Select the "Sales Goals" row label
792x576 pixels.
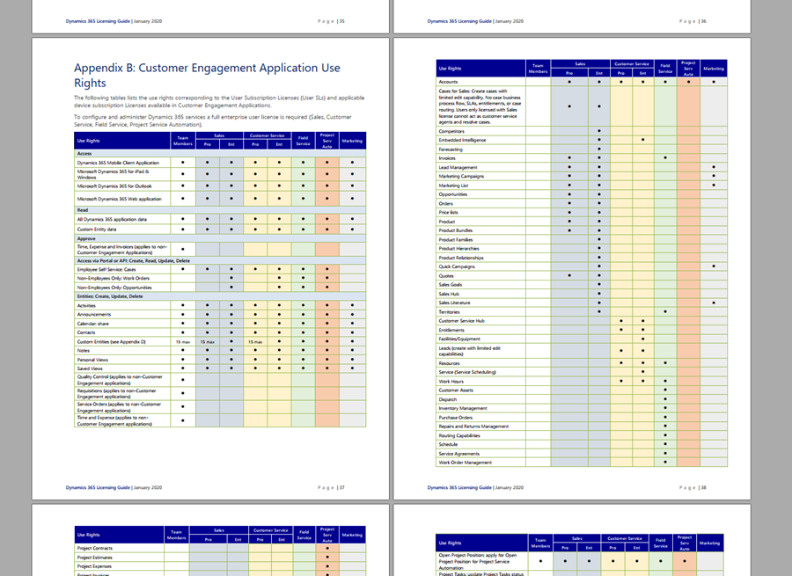[x=450, y=285]
